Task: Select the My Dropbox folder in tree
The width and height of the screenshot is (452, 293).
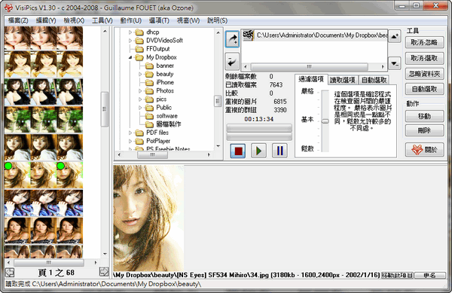Action: tap(161, 57)
